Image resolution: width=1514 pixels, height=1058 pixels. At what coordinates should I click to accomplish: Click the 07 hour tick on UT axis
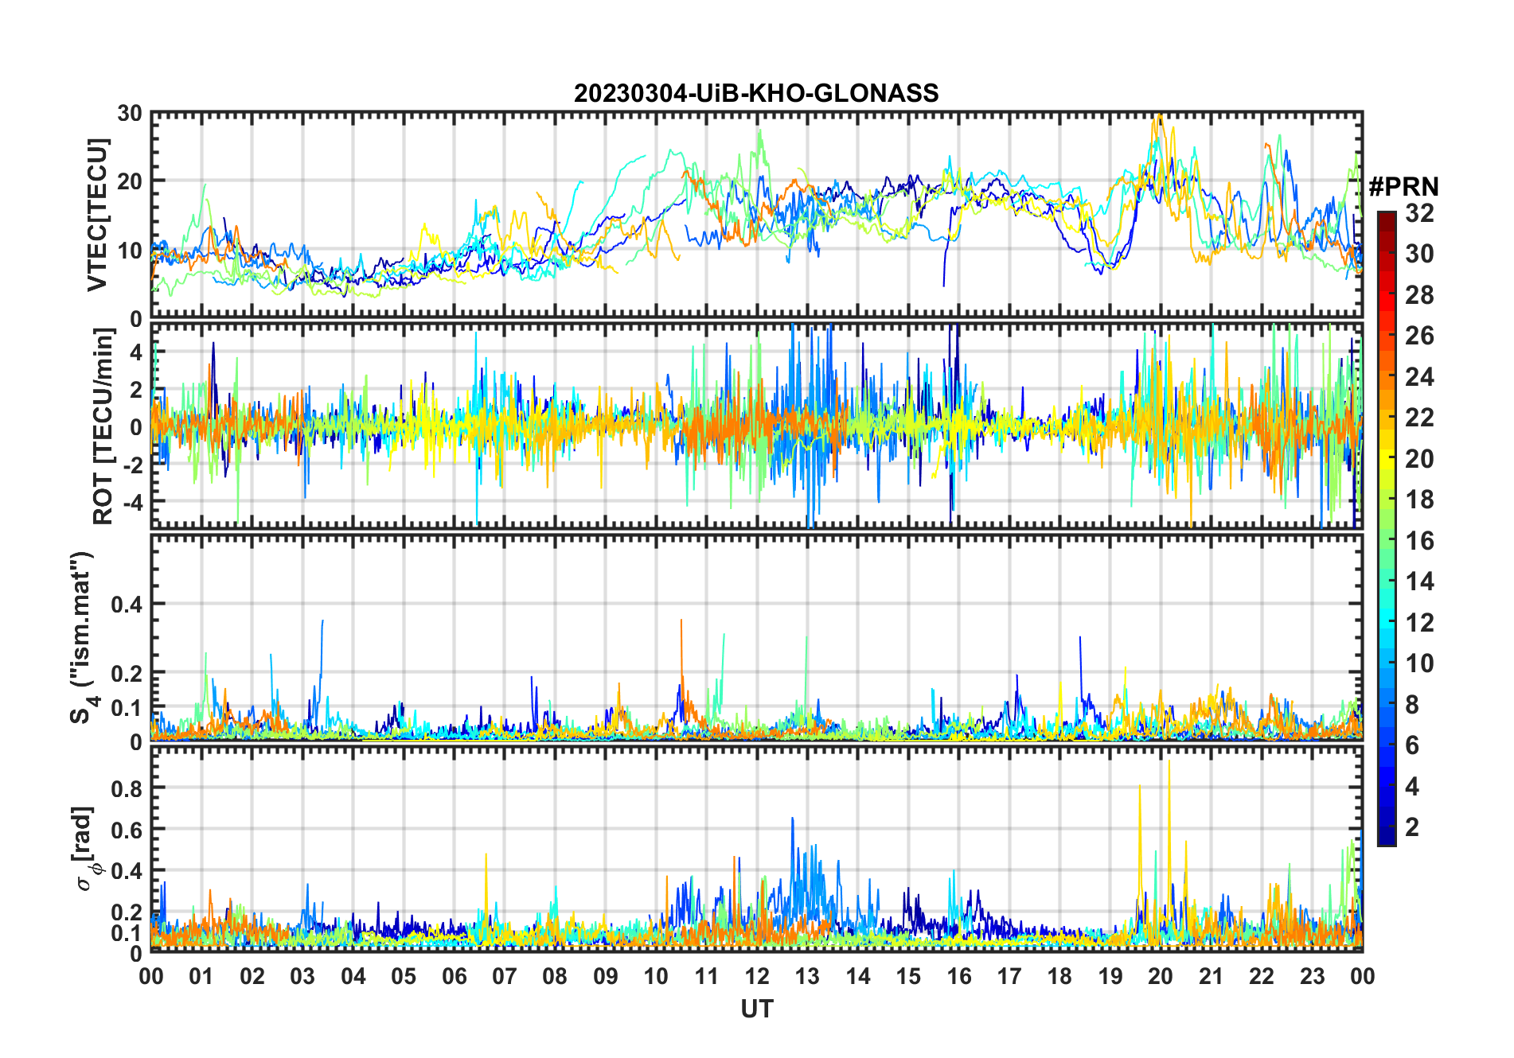tap(505, 976)
